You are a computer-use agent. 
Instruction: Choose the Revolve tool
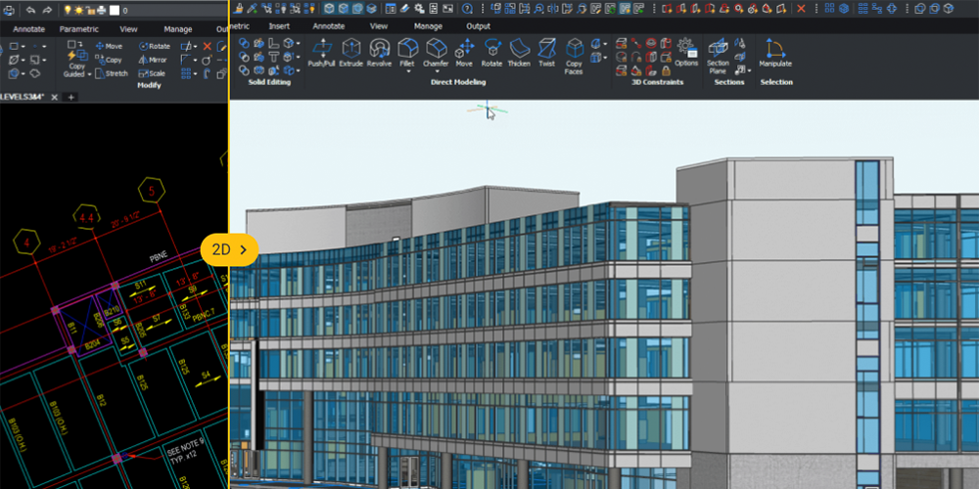(x=379, y=53)
